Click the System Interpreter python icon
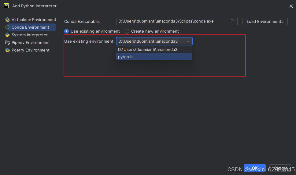 click(x=8, y=35)
